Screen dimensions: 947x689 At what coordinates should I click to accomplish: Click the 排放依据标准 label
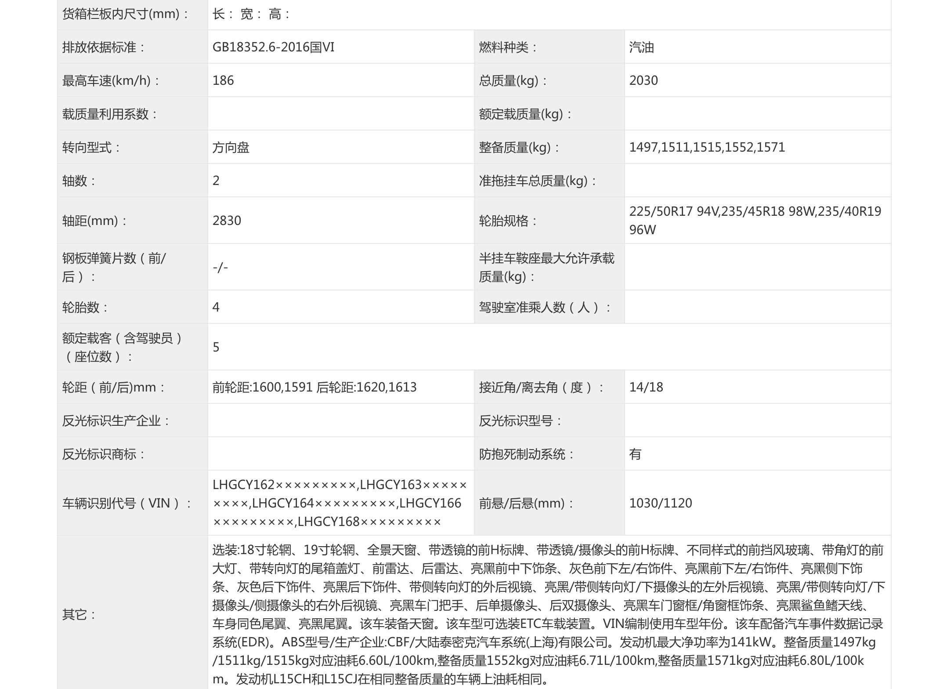[103, 47]
